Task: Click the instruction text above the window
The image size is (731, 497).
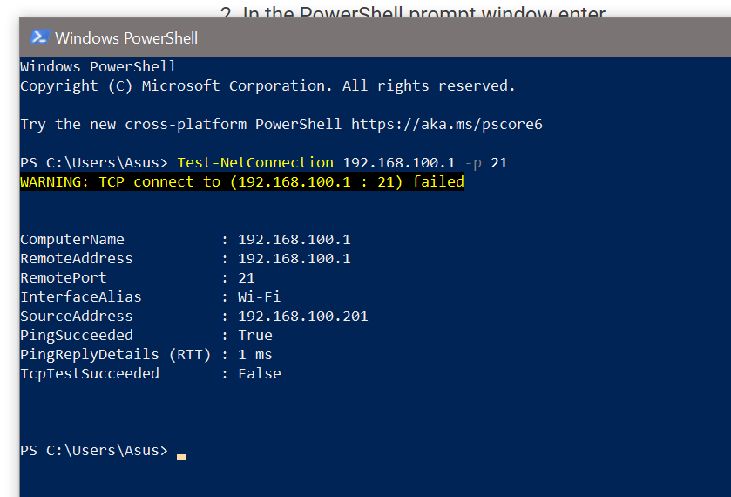Action: tap(413, 11)
